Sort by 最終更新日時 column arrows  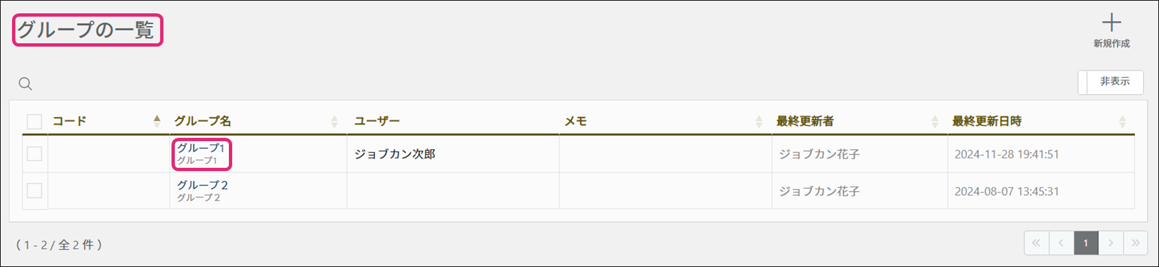click(1122, 121)
